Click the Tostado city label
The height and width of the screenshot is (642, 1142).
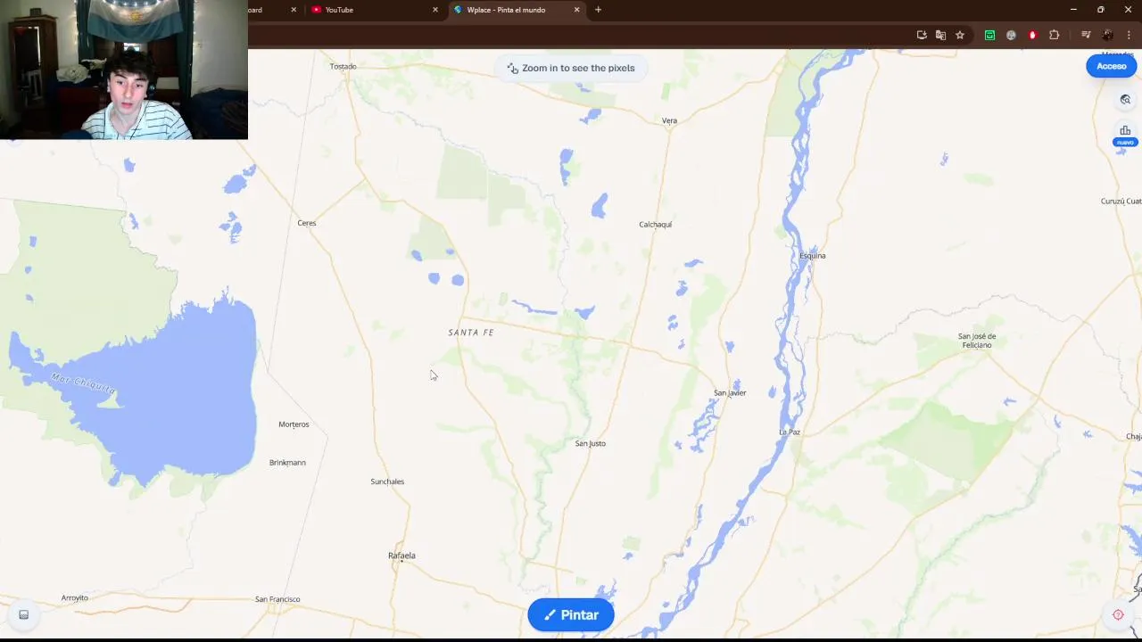click(343, 67)
